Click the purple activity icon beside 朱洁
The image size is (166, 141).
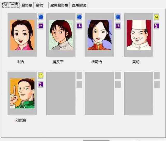tap(41, 26)
